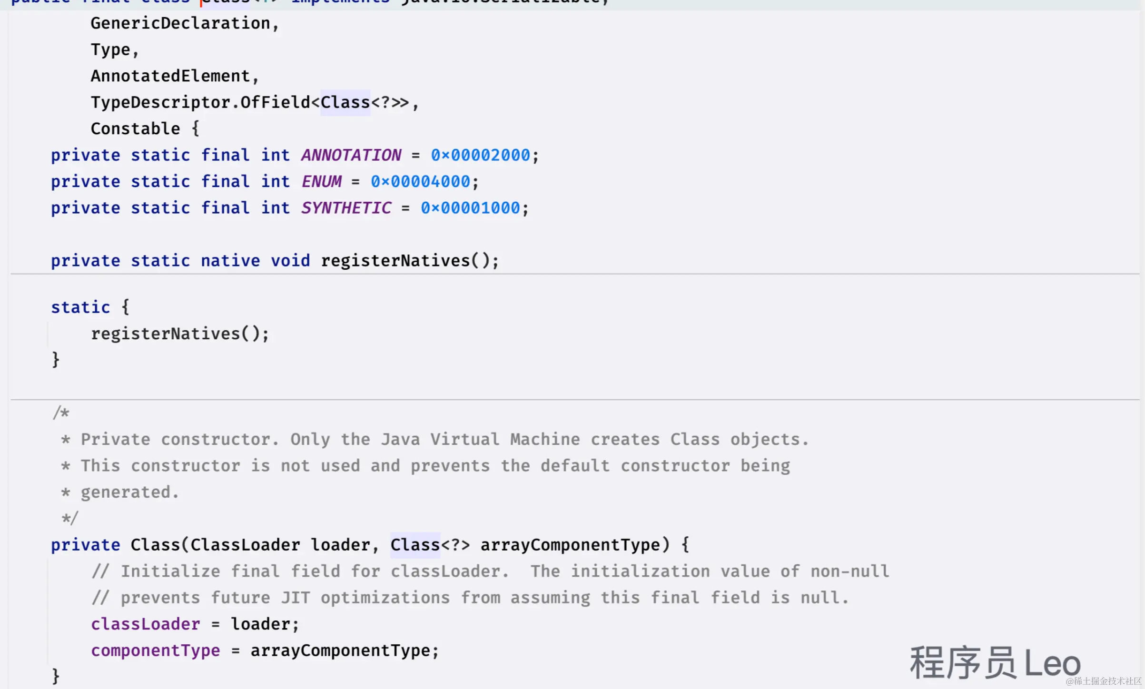The width and height of the screenshot is (1145, 689).
Task: Click the arrayComponentType constructor parameter
Action: click(570, 545)
